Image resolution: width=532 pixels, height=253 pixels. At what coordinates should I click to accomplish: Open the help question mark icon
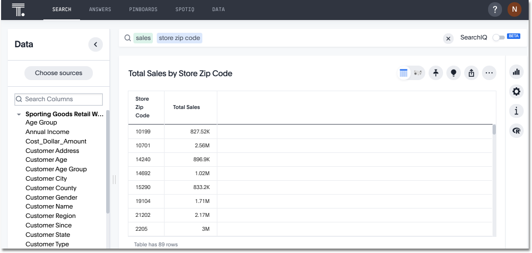tap(495, 9)
